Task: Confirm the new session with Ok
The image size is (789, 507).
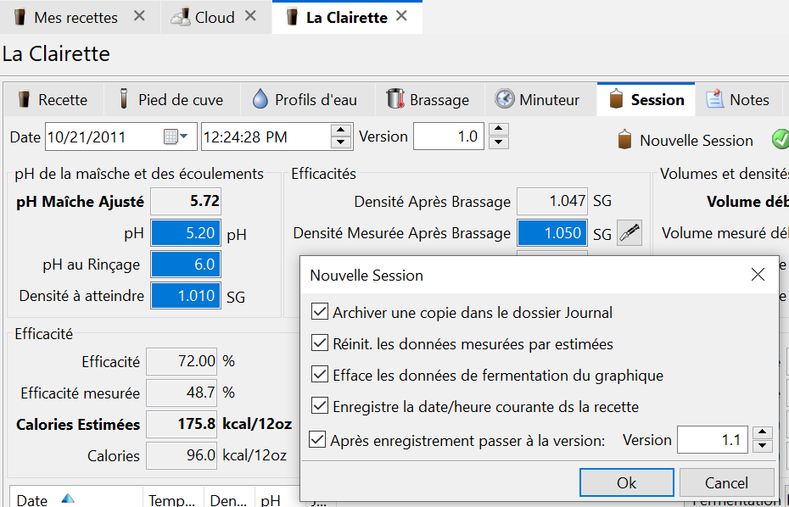Action: tap(626, 482)
